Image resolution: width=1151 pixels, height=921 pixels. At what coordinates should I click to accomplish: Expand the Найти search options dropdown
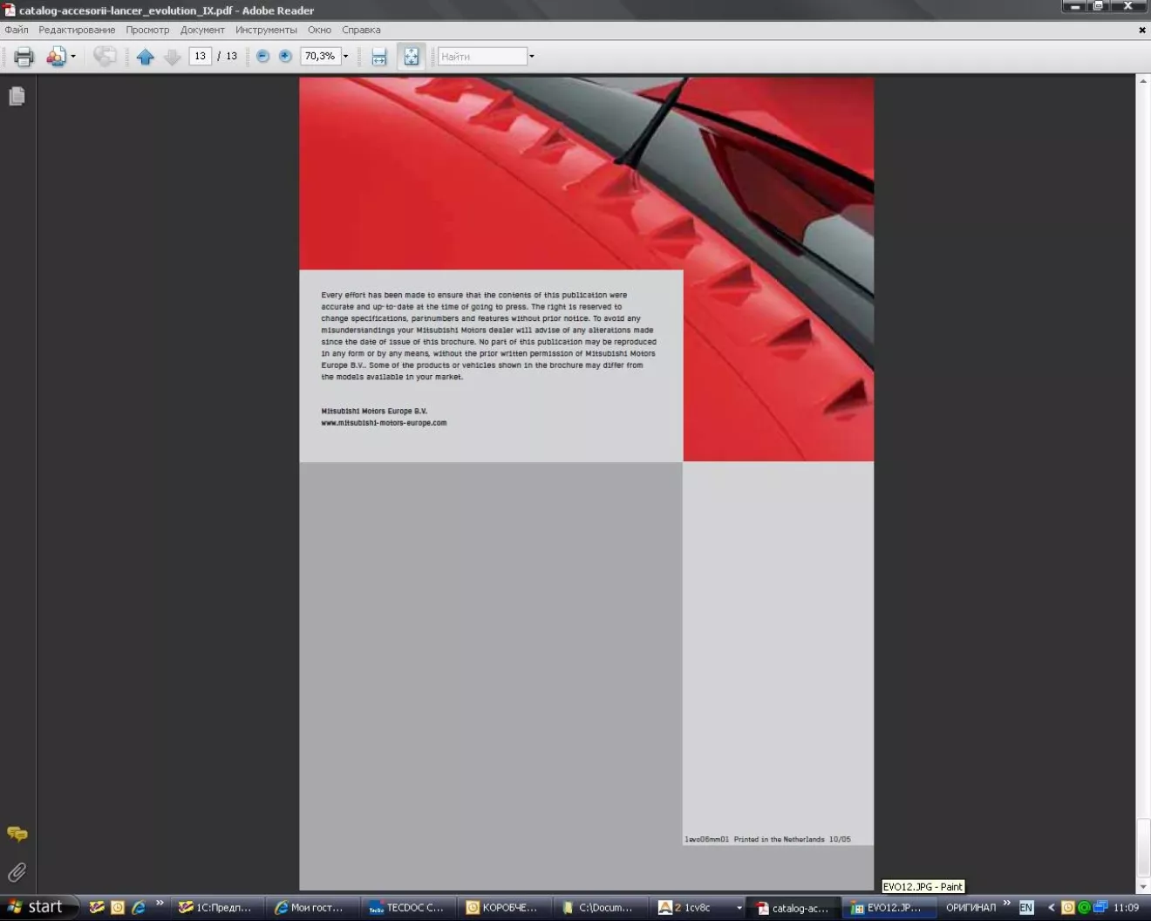click(532, 57)
